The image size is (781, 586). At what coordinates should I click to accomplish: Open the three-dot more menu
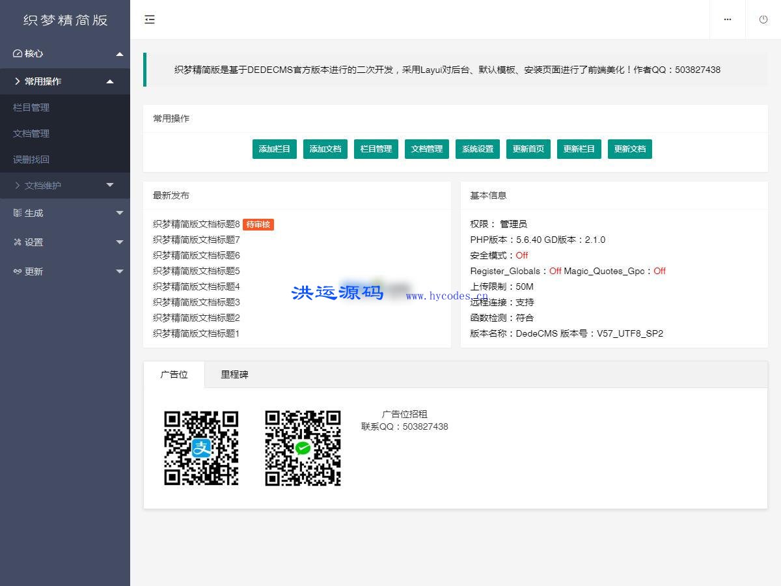coord(728,20)
